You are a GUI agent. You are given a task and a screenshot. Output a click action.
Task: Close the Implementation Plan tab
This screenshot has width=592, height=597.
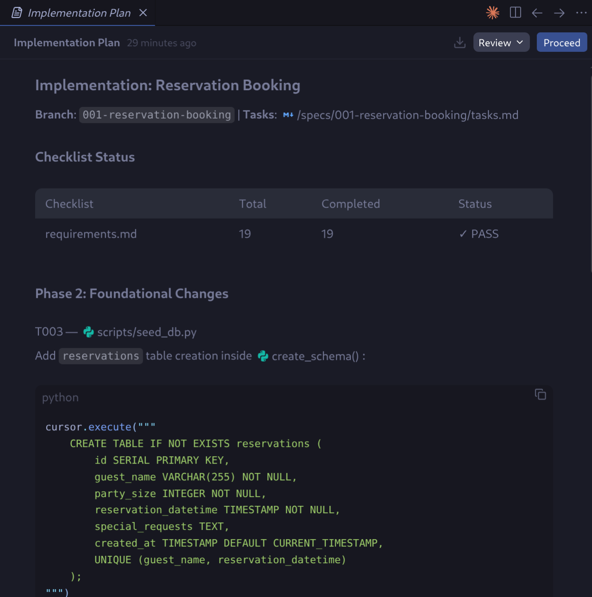[x=143, y=13]
